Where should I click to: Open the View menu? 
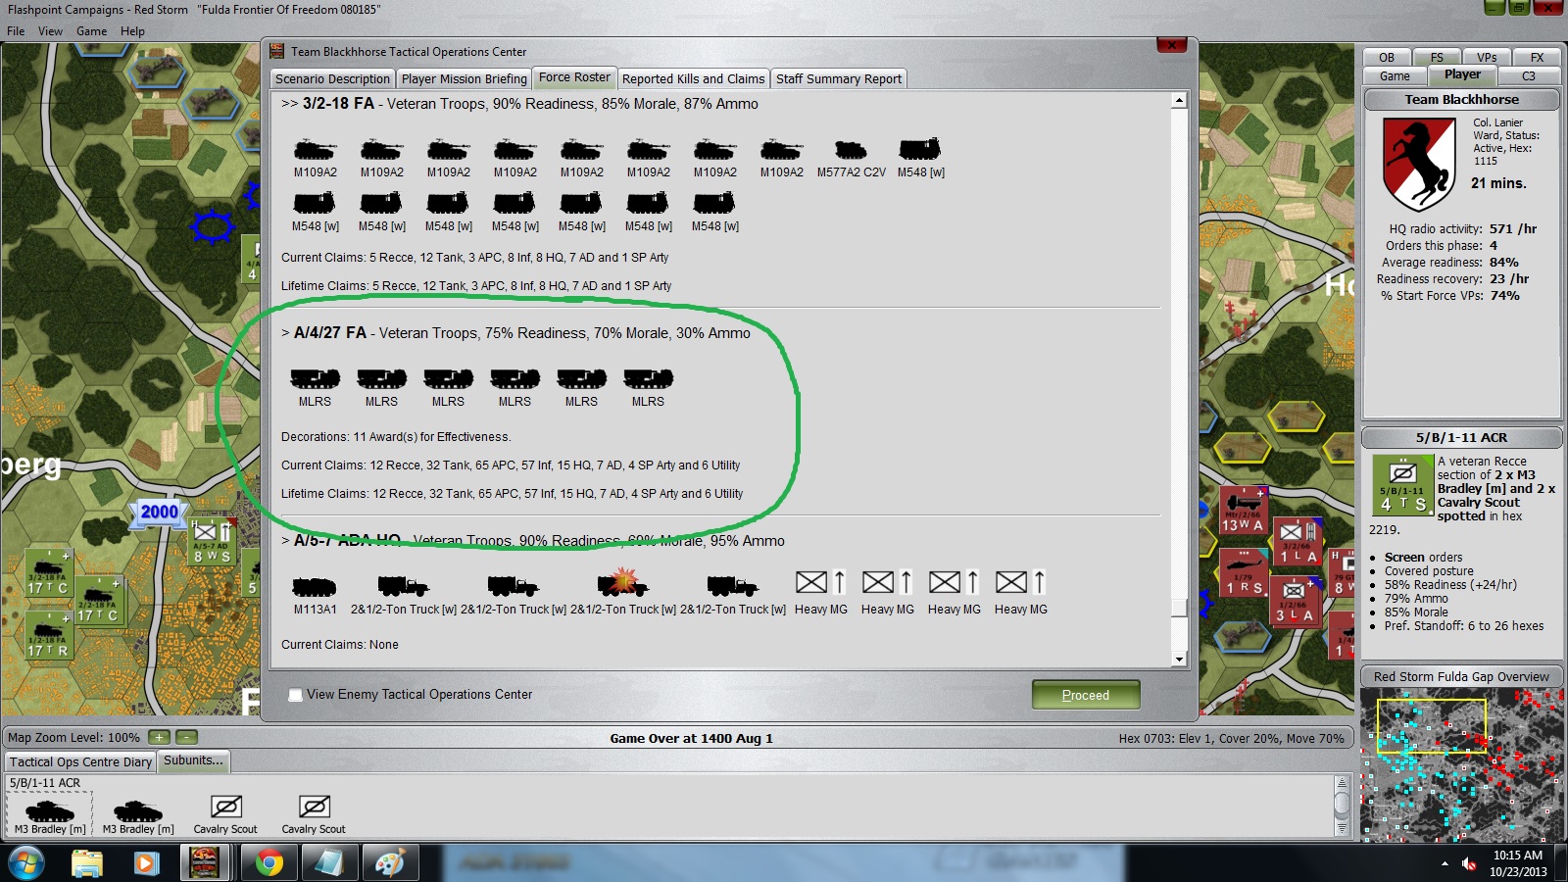[x=50, y=31]
